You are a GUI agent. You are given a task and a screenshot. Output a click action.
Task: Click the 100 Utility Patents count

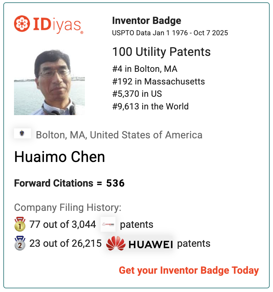point(161,52)
